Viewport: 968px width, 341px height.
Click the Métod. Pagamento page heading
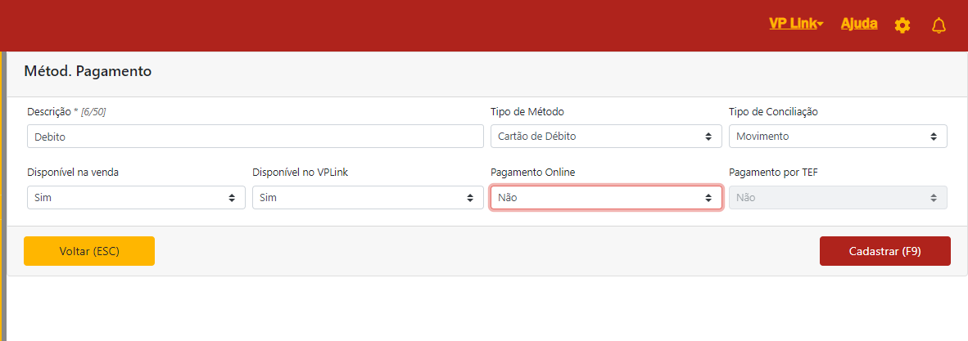click(x=88, y=71)
